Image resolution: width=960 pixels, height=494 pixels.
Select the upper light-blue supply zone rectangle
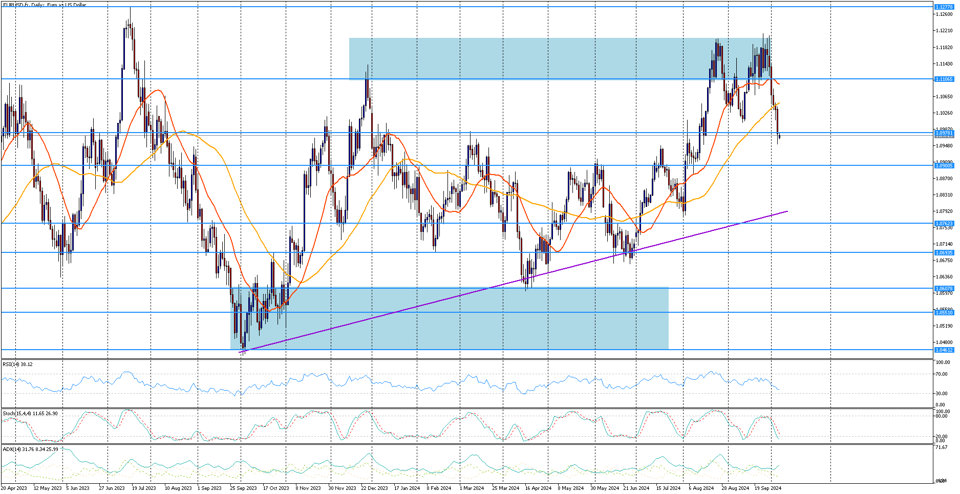click(x=560, y=59)
